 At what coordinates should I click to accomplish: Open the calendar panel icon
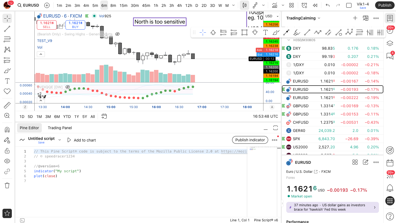coord(390,163)
